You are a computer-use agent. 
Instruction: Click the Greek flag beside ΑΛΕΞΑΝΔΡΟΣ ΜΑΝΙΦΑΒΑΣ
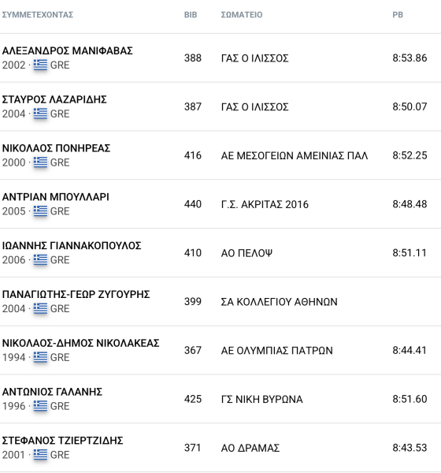click(40, 65)
